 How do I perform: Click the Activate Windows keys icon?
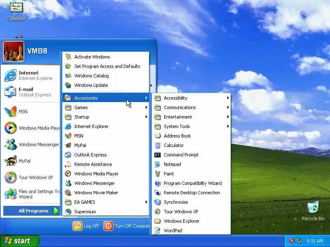(x=68, y=57)
